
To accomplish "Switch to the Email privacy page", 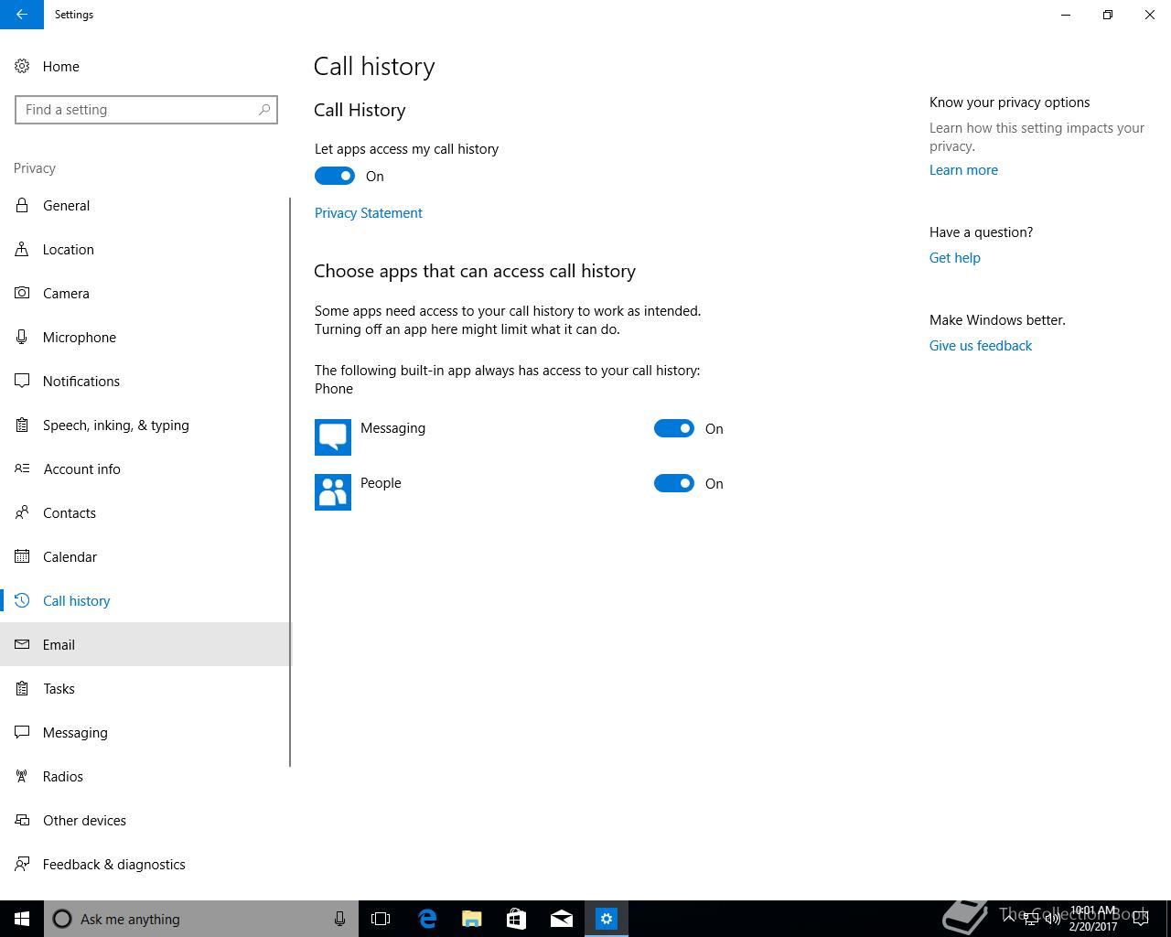I will (x=145, y=644).
